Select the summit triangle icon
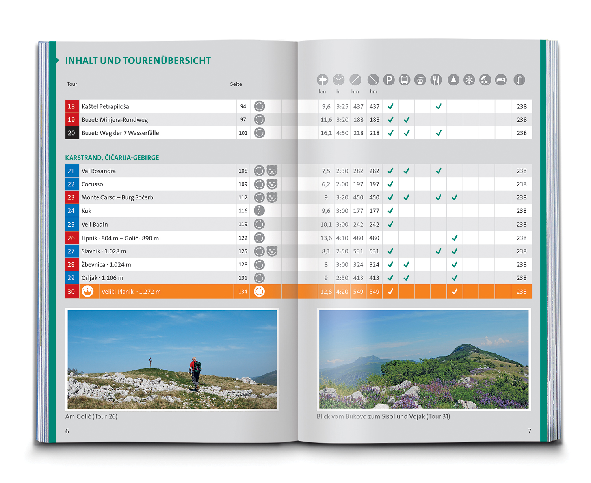Image resolution: width=591 pixels, height=483 pixels. 453,80
